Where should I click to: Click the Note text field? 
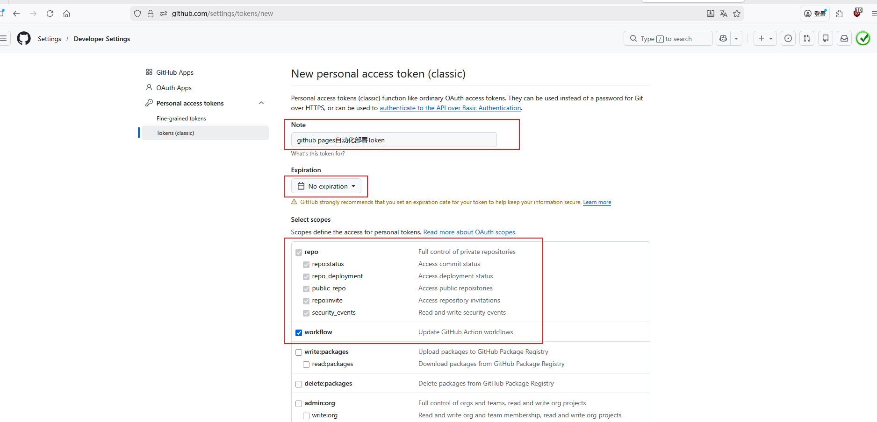pyautogui.click(x=394, y=140)
